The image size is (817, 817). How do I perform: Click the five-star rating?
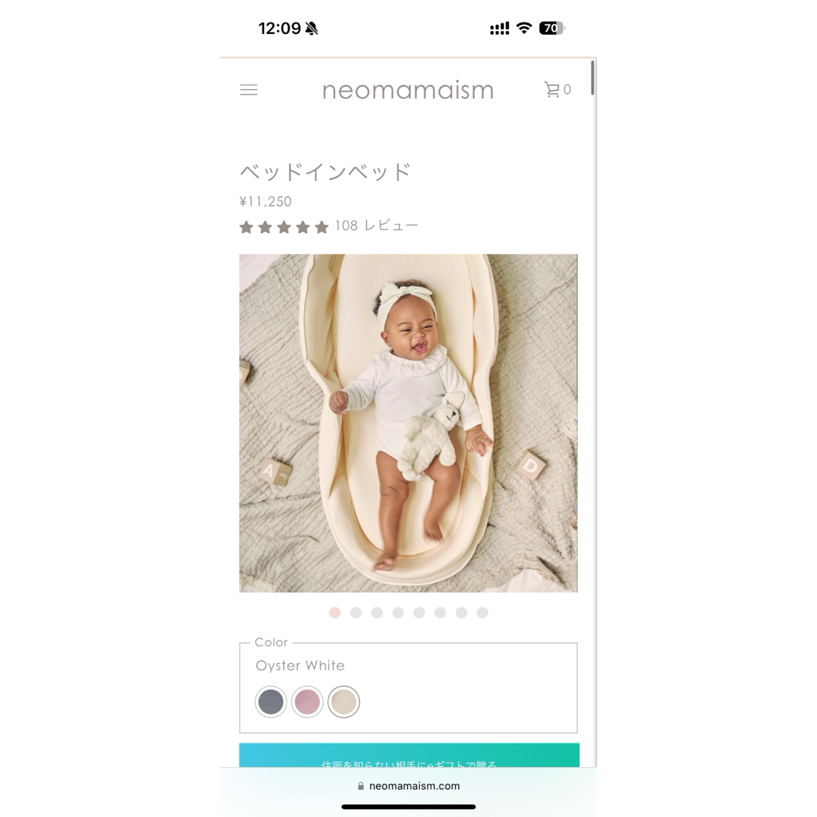pyautogui.click(x=284, y=227)
